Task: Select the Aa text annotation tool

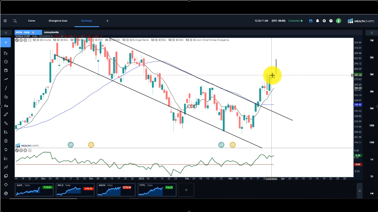Action: click(x=6, y=106)
